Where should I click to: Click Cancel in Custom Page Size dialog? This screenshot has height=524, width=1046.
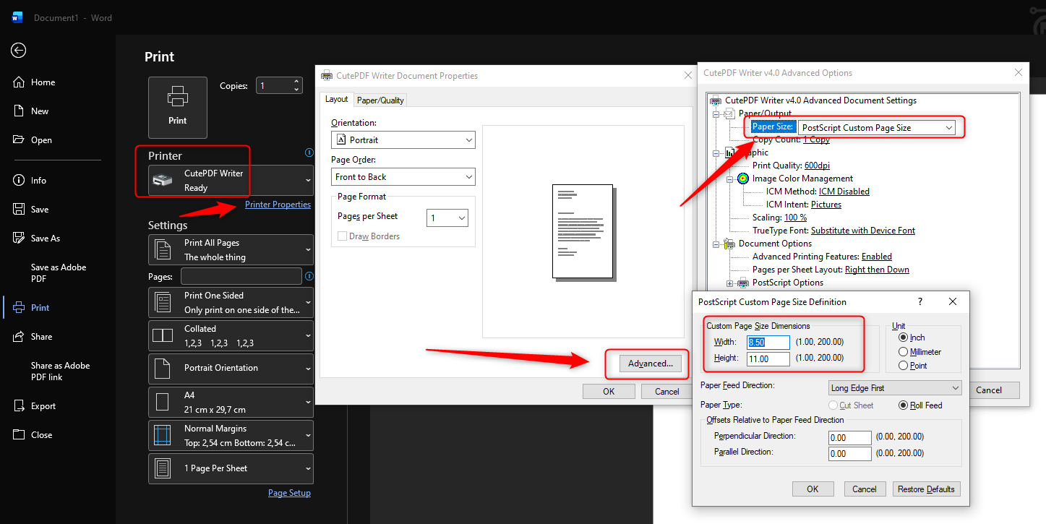coord(865,489)
